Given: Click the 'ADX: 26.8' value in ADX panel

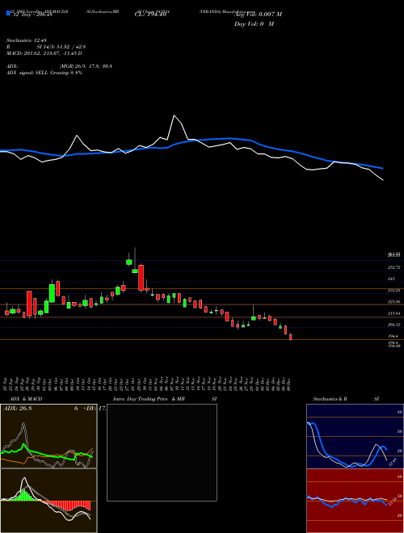Looking at the screenshot, I should (x=17, y=408).
